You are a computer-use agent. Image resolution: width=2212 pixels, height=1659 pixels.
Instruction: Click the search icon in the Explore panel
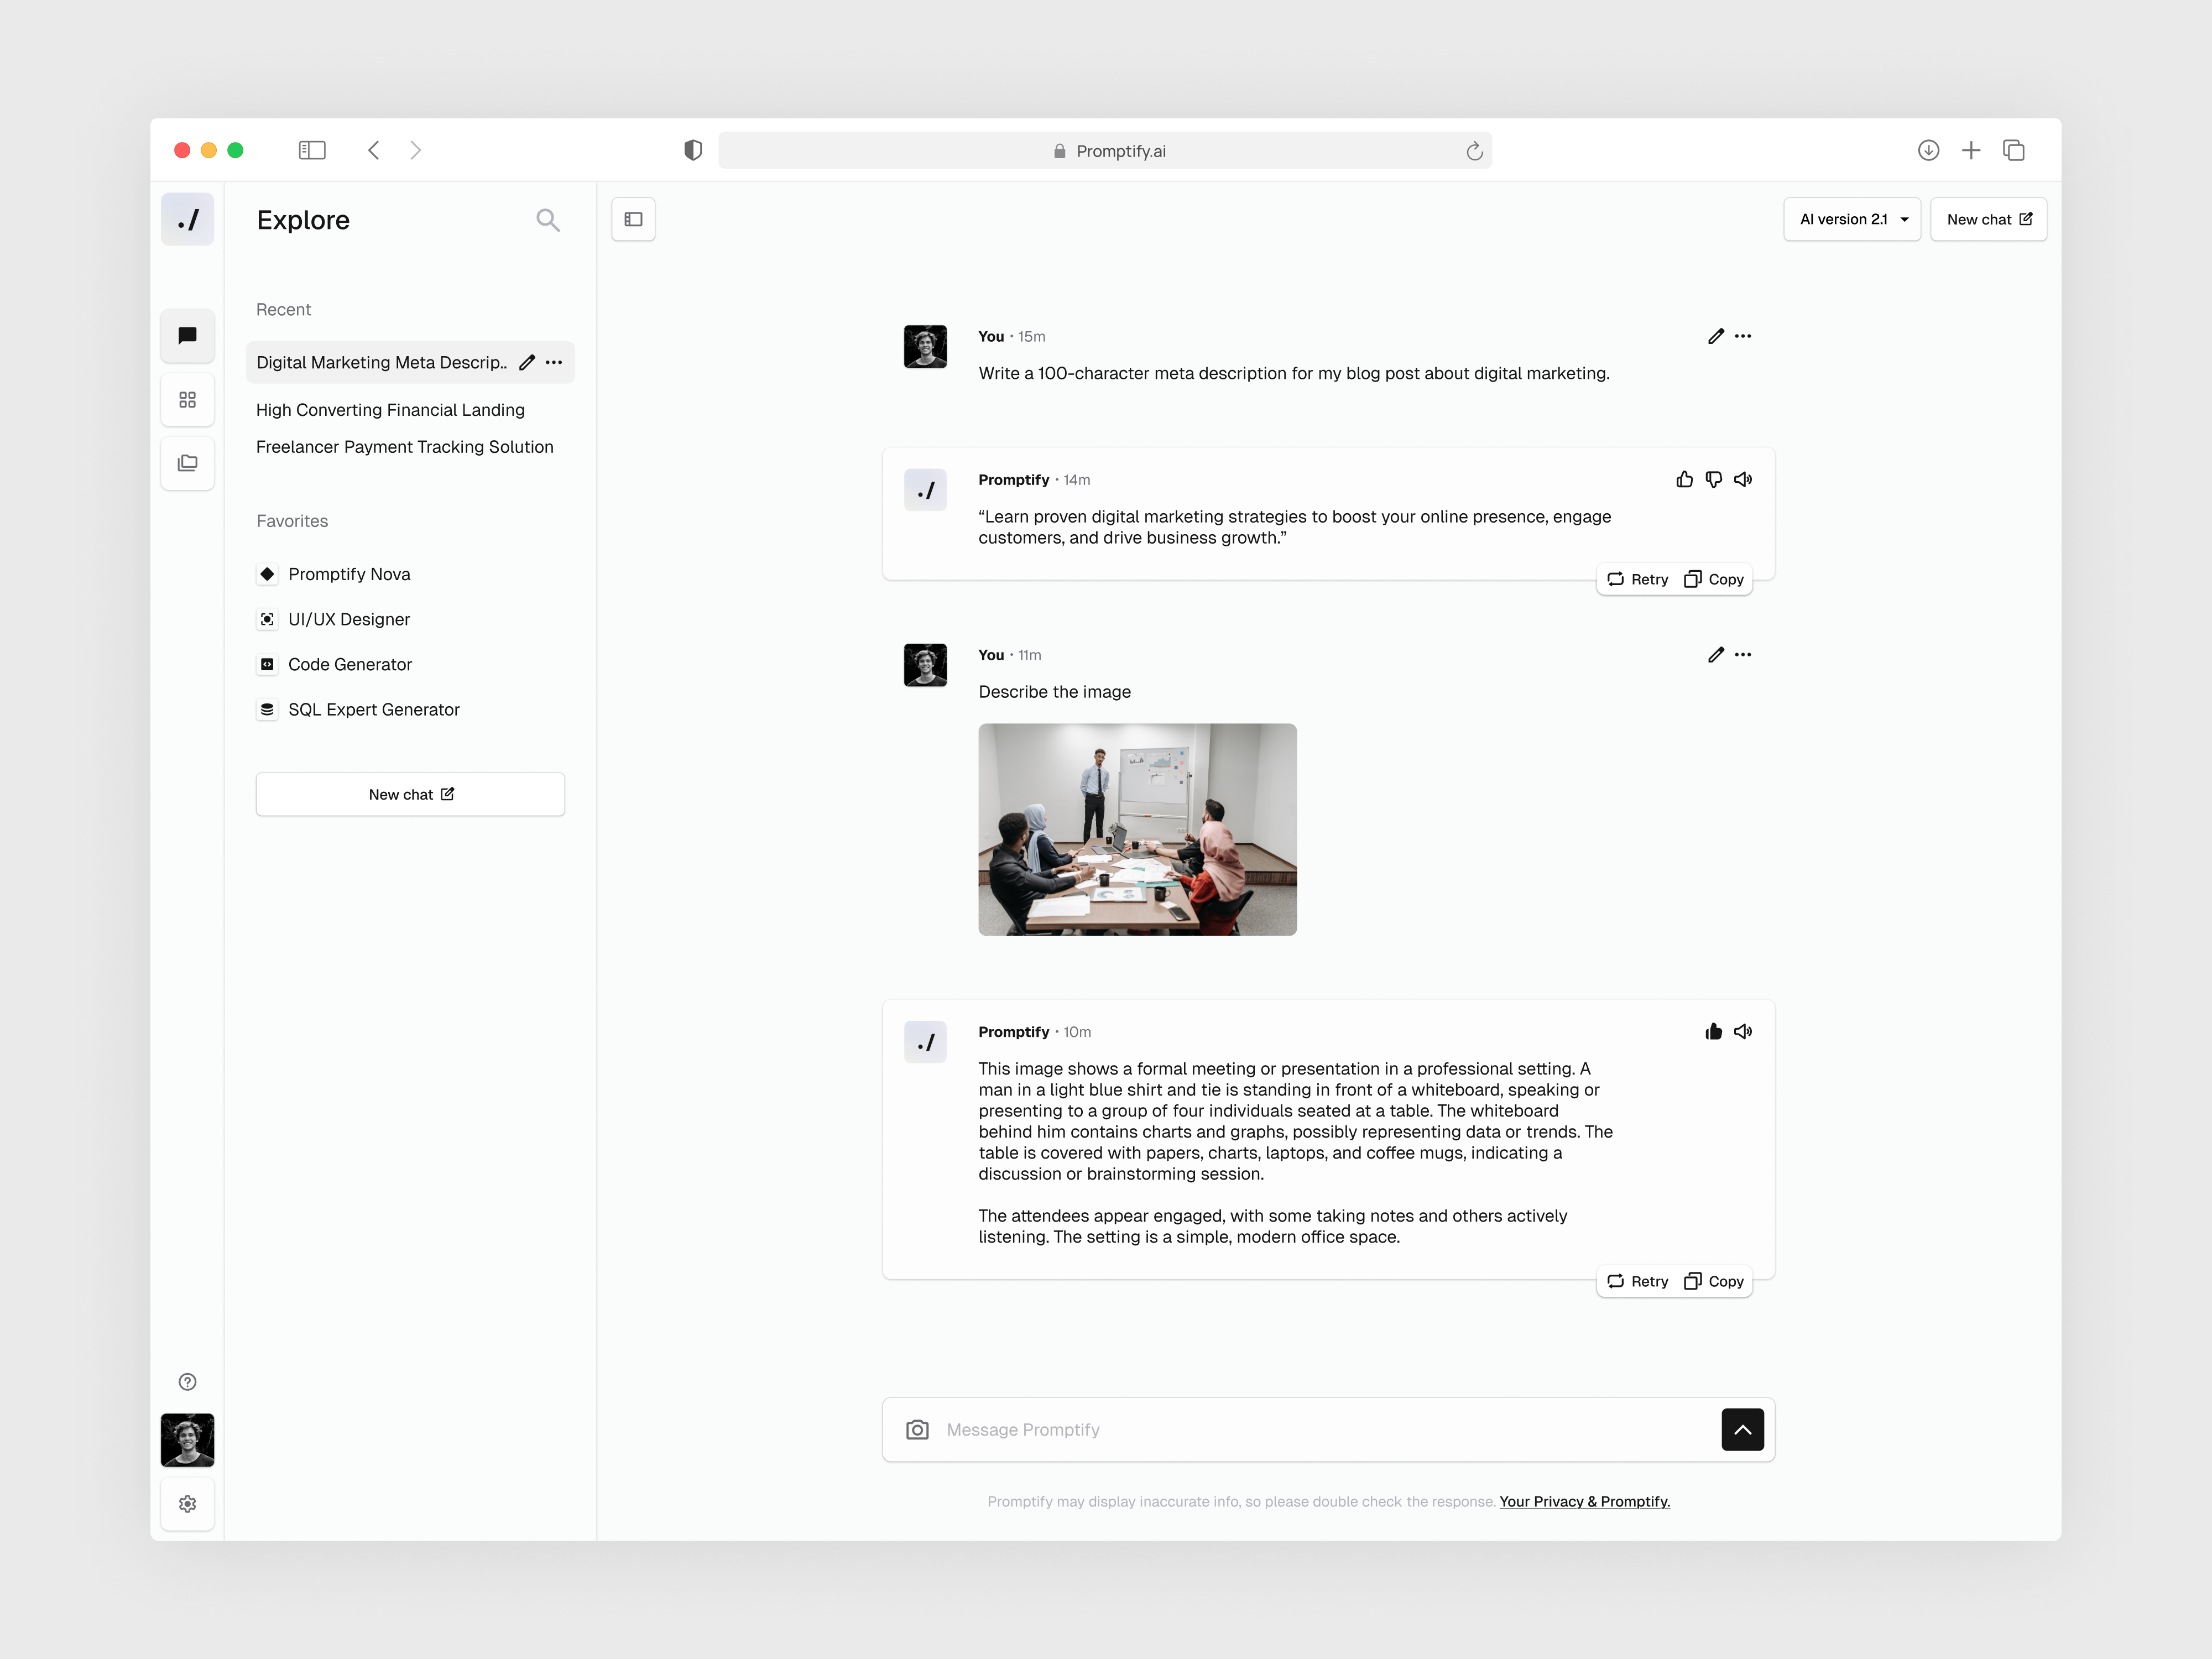(x=548, y=219)
